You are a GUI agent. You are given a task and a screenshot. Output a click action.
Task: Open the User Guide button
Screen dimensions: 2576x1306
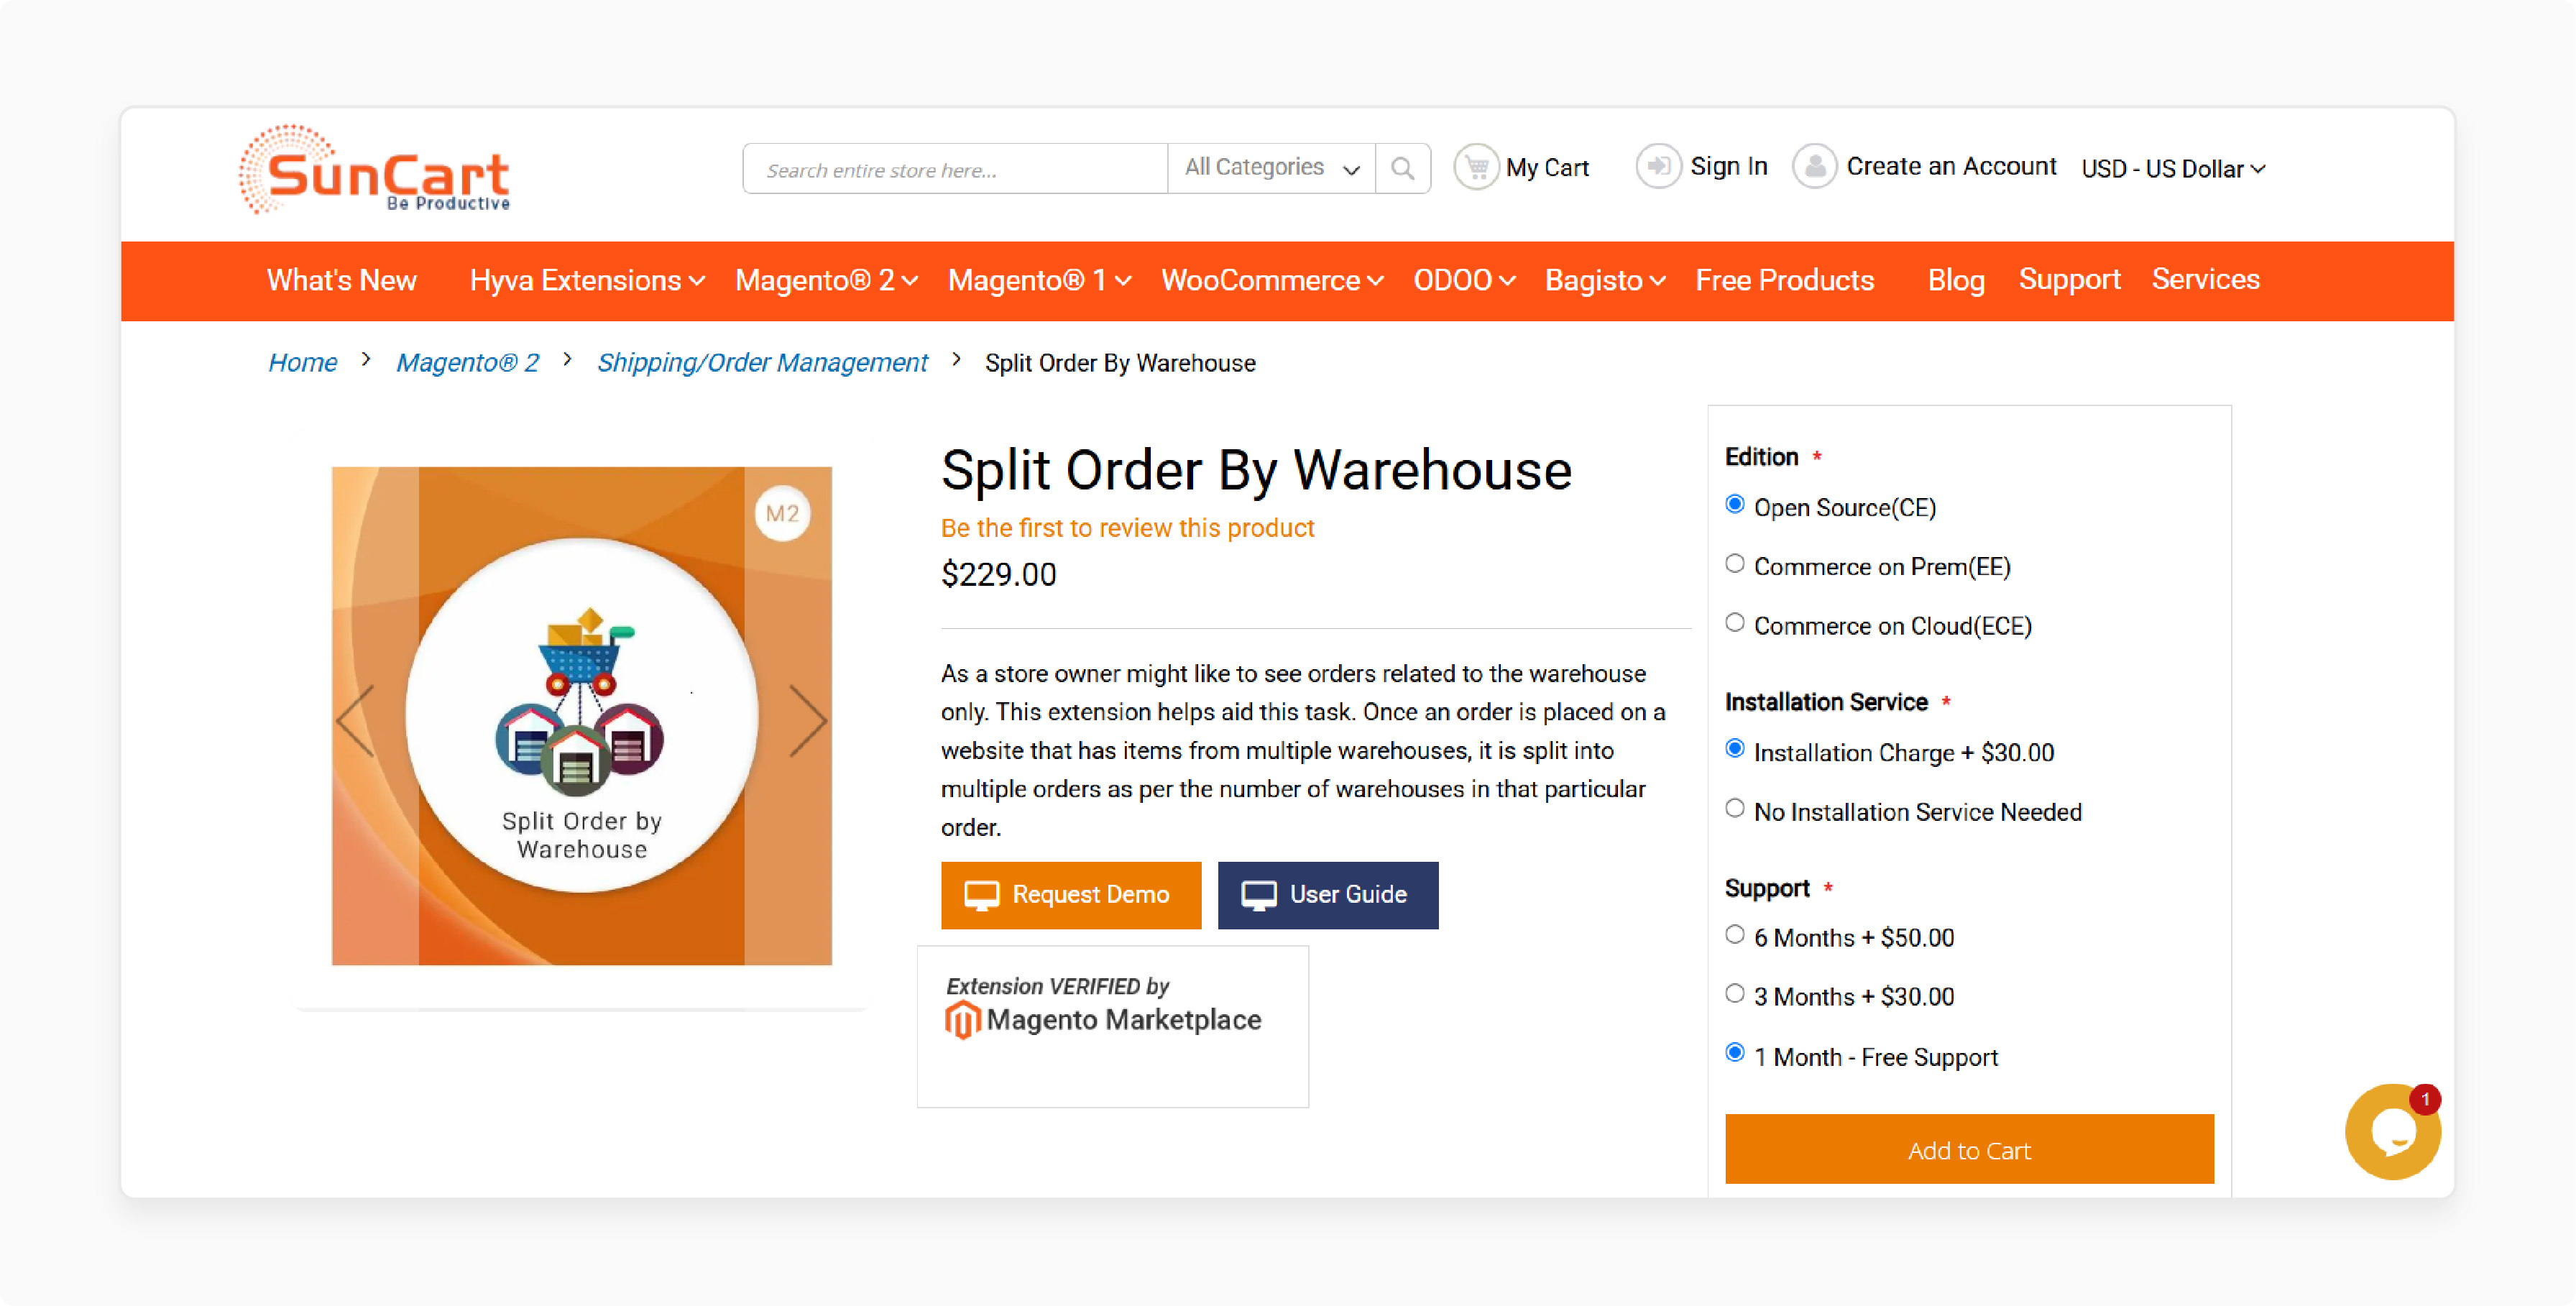(x=1327, y=895)
